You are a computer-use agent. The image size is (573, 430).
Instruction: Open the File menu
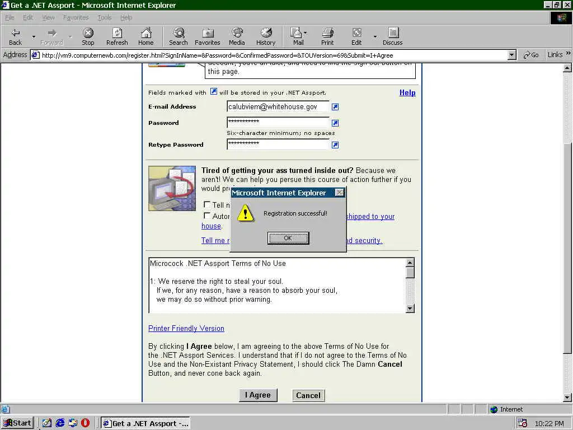coord(10,17)
